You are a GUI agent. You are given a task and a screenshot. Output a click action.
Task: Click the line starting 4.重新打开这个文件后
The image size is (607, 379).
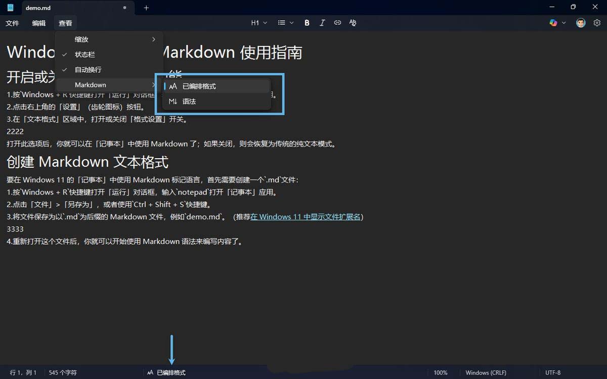tap(125, 242)
